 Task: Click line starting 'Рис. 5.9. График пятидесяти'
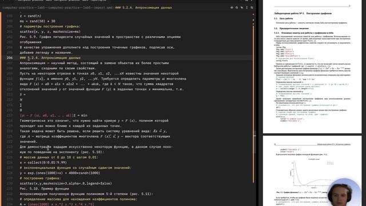(100, 37)
